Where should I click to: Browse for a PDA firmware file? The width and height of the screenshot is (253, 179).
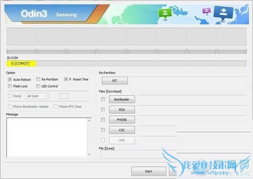(x=122, y=110)
